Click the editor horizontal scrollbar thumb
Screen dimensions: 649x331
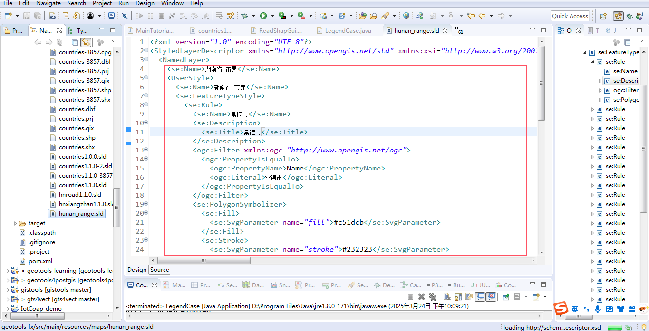[203, 260]
